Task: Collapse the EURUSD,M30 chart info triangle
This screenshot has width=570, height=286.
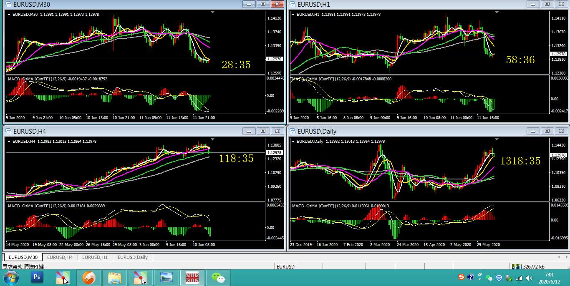Action: (x=9, y=14)
